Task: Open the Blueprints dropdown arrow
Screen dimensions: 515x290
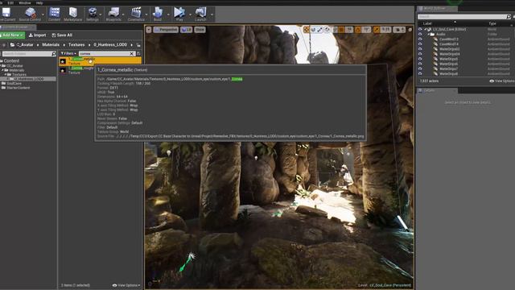Action: click(123, 14)
